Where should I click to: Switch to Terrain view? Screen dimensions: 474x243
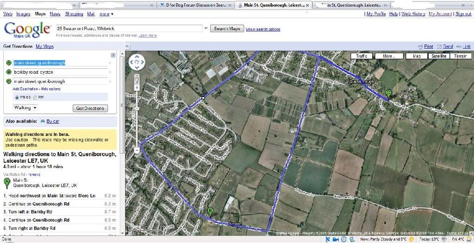pos(461,56)
